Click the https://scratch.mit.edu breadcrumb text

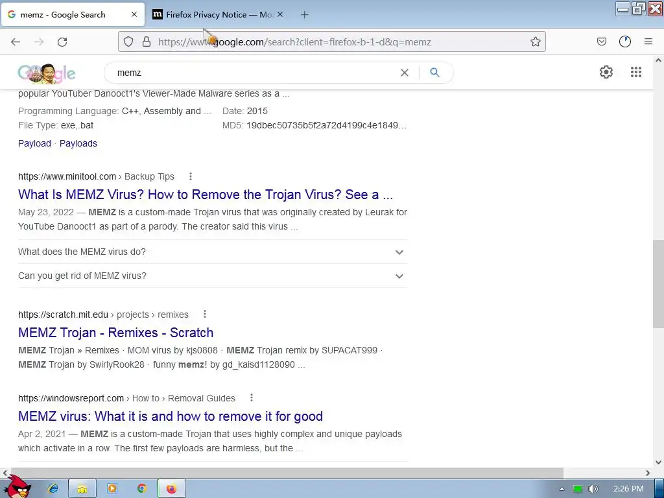click(63, 314)
